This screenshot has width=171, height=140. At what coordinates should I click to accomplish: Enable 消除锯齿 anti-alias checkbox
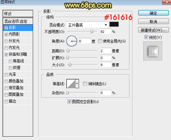85,84
